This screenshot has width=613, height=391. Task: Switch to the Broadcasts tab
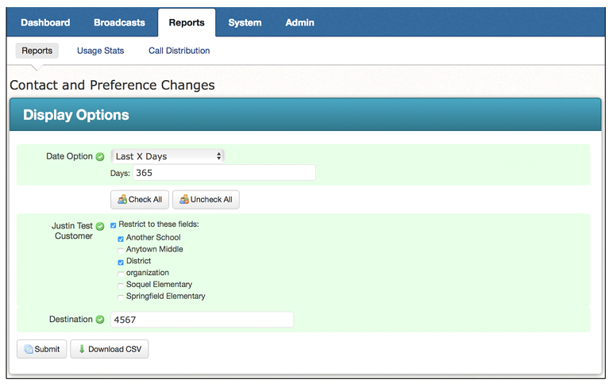point(119,23)
